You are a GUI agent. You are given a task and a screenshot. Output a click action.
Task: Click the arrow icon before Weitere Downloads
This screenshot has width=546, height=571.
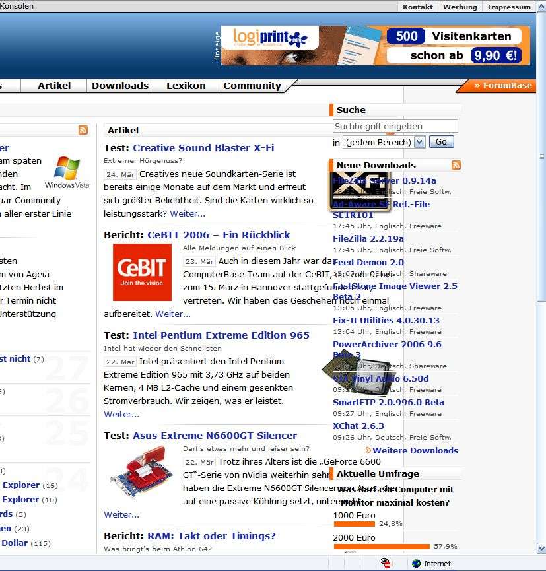point(368,450)
